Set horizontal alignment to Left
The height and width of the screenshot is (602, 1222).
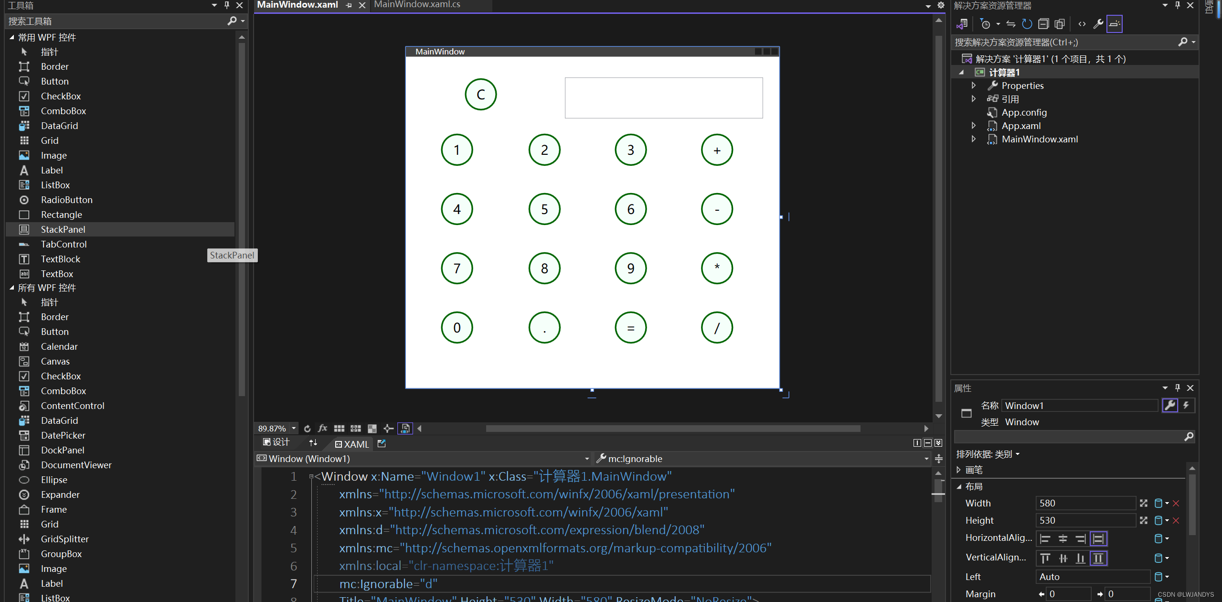[x=1045, y=539]
